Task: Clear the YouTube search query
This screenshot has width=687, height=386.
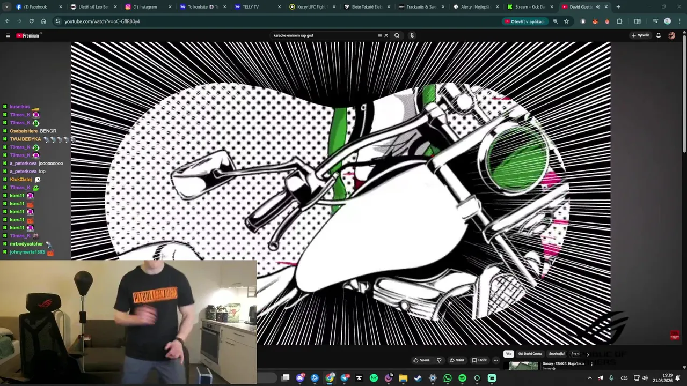Action: (x=386, y=35)
